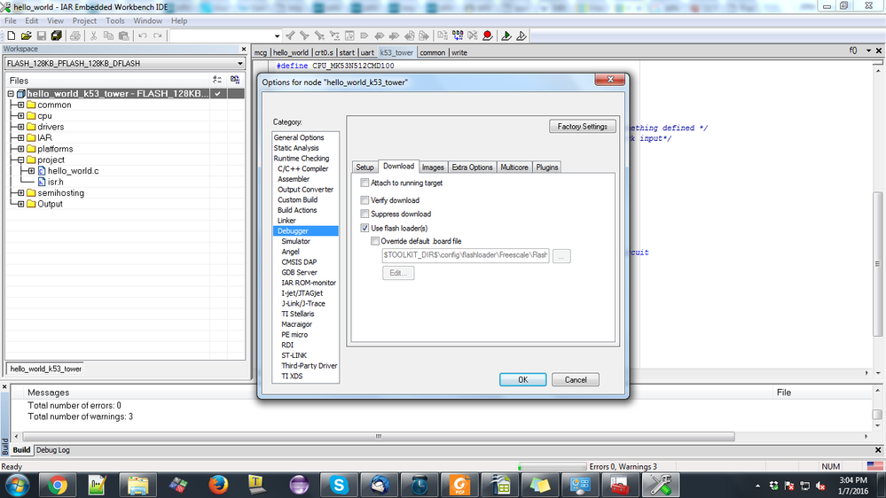
Task: Click the build progress bar in status bar
Action: click(552, 466)
